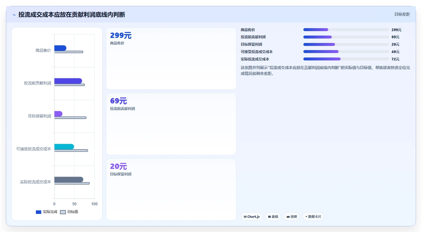Viewport: 422px width, 232px height.
Task: Click the 50 tick on chart x-axis
Action: (74, 204)
